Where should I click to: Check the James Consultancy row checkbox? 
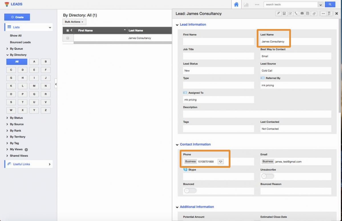pyautogui.click(x=68, y=38)
